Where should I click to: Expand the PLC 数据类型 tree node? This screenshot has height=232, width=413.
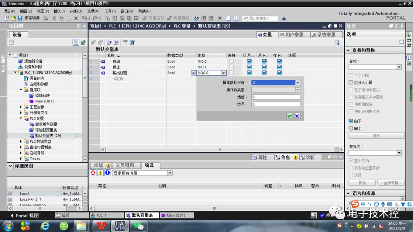(21, 141)
